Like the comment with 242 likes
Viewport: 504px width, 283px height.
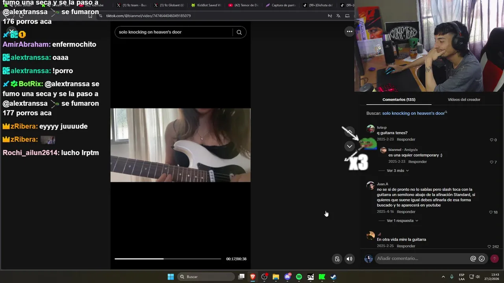coord(489,246)
